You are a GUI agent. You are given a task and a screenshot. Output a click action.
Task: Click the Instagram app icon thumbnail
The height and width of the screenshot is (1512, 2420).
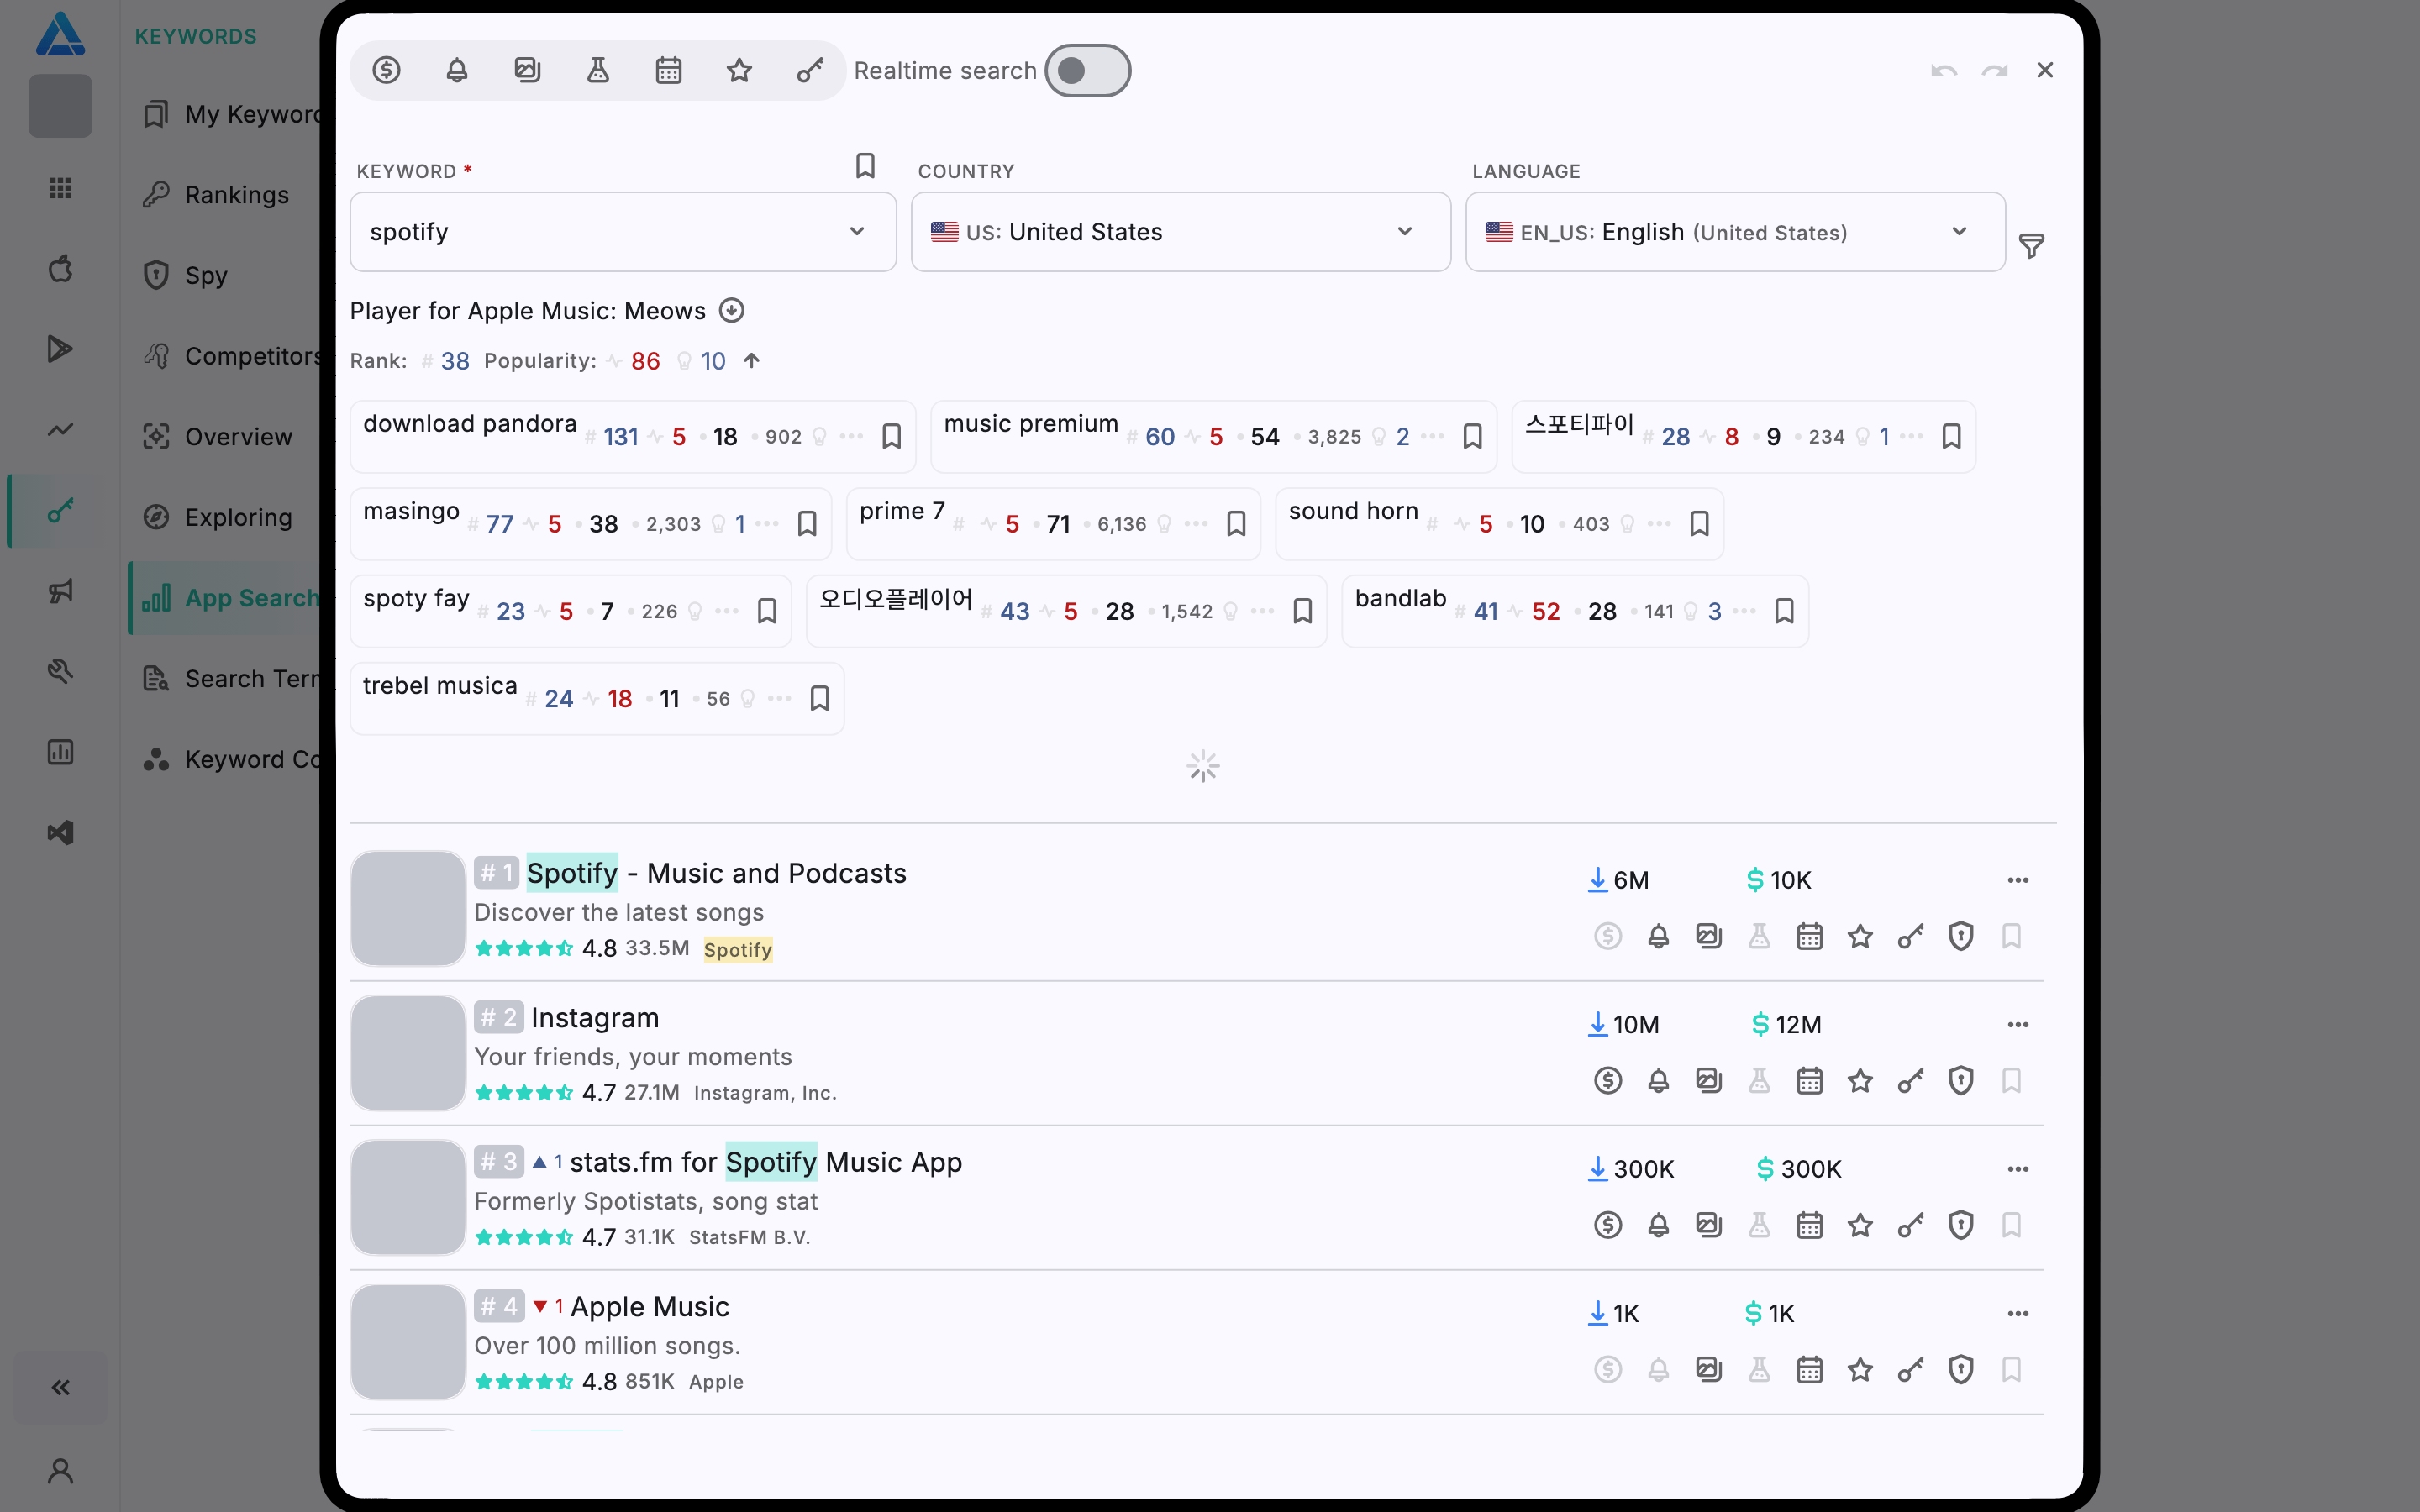click(x=408, y=1053)
